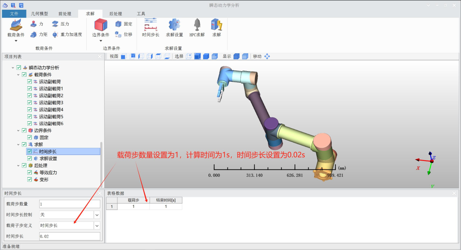Viewport: 461px width, 250px height.
Task: Close the 表格数据 panel
Action: (454, 193)
